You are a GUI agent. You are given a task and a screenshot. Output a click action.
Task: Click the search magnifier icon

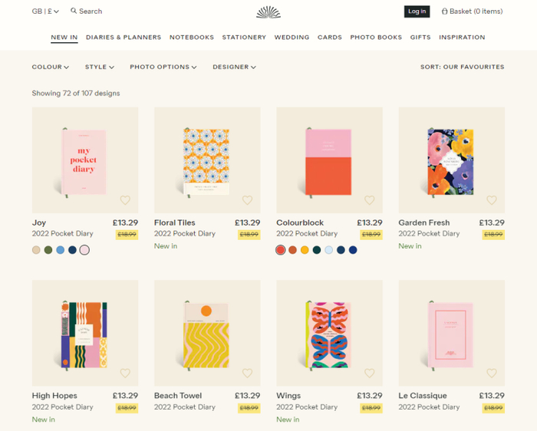pyautogui.click(x=74, y=12)
